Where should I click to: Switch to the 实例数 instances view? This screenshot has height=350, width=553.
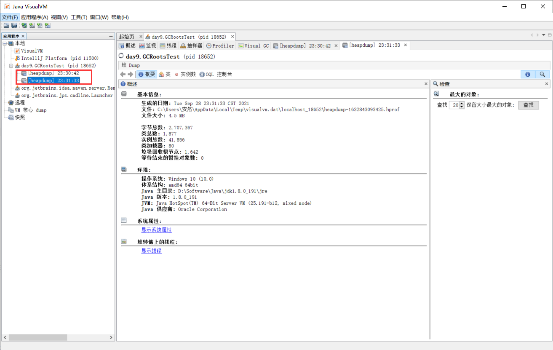(185, 74)
